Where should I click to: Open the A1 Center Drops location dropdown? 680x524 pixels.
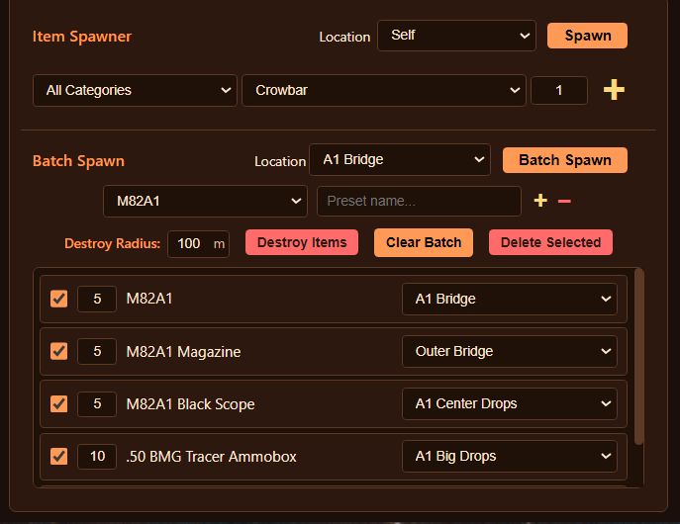click(510, 403)
